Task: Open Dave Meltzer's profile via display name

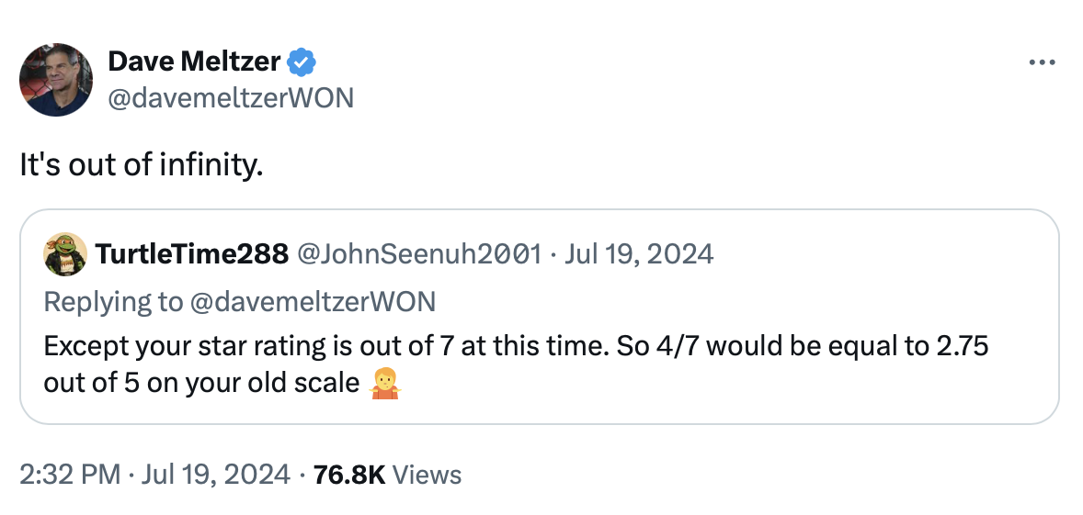Action: pos(194,62)
